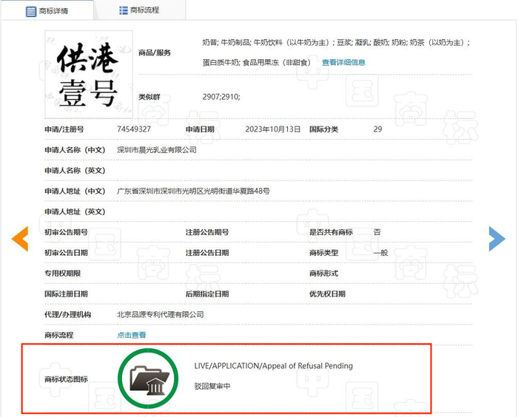The image size is (518, 417).
Task: Click the 是否共有商标 label
Action: (331, 232)
